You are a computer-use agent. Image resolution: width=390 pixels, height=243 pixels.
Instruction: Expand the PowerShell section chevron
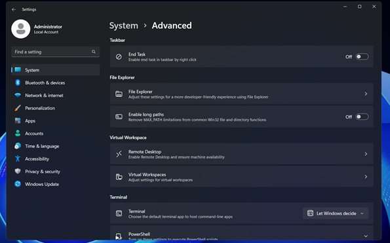point(366,236)
